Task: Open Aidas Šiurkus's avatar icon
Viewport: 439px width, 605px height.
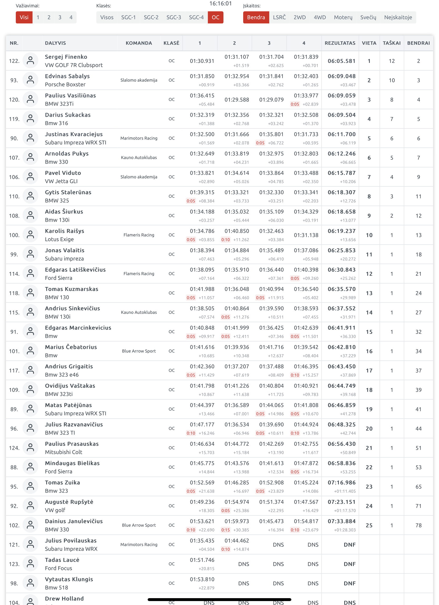Action: 31,216
